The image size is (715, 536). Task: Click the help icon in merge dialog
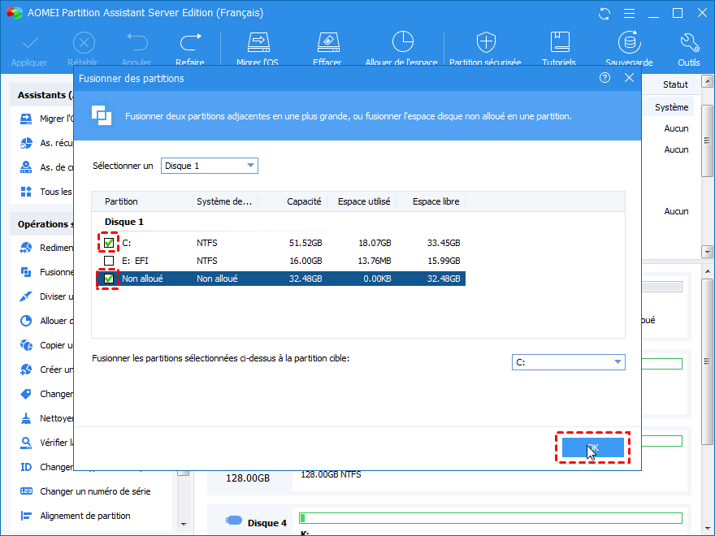[604, 78]
